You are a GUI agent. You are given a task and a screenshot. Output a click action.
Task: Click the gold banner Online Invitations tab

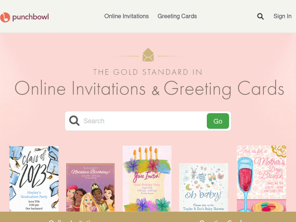pos(72,220)
